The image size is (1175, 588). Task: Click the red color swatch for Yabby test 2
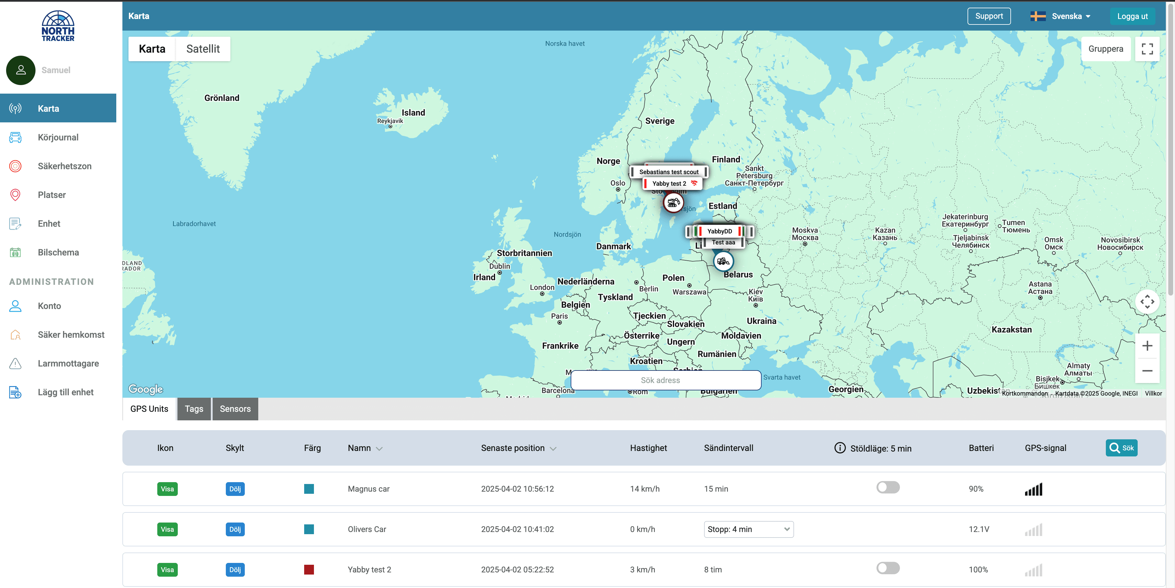point(309,570)
